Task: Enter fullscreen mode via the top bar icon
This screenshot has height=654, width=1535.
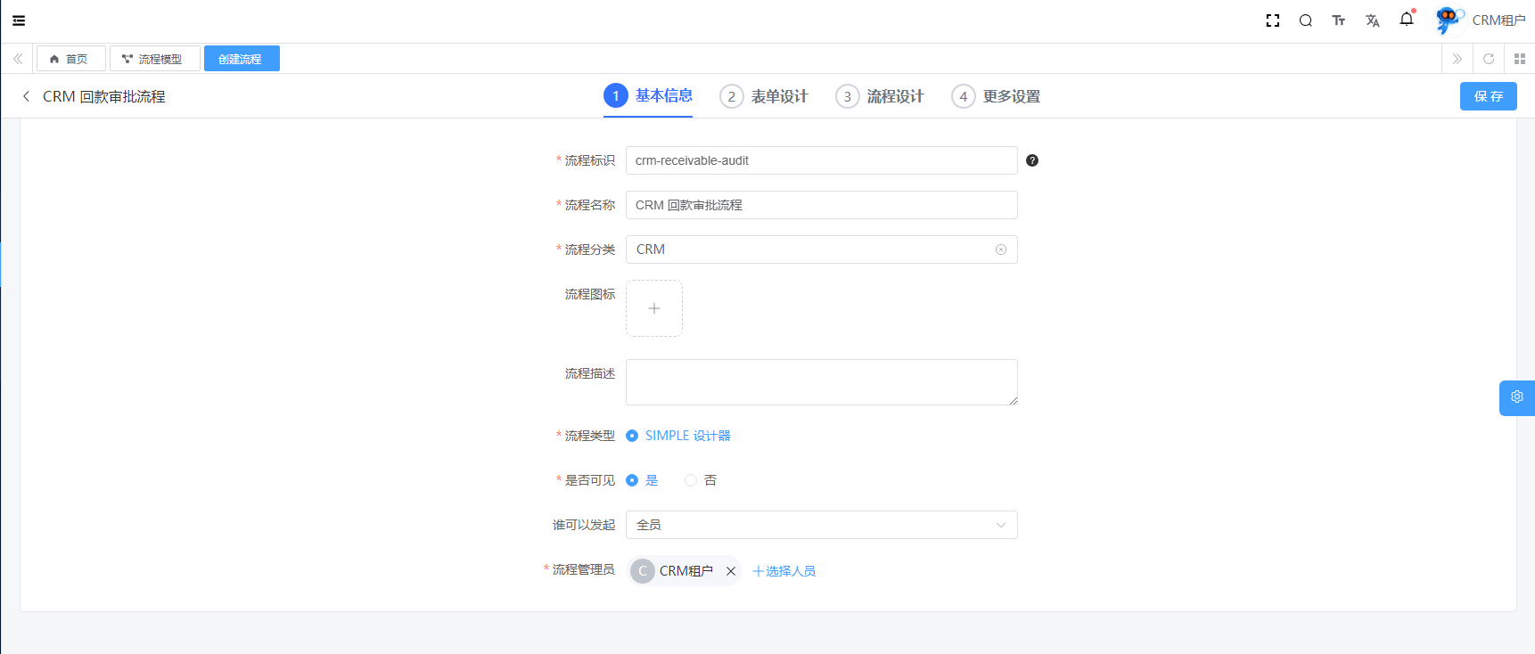Action: pos(1273,20)
